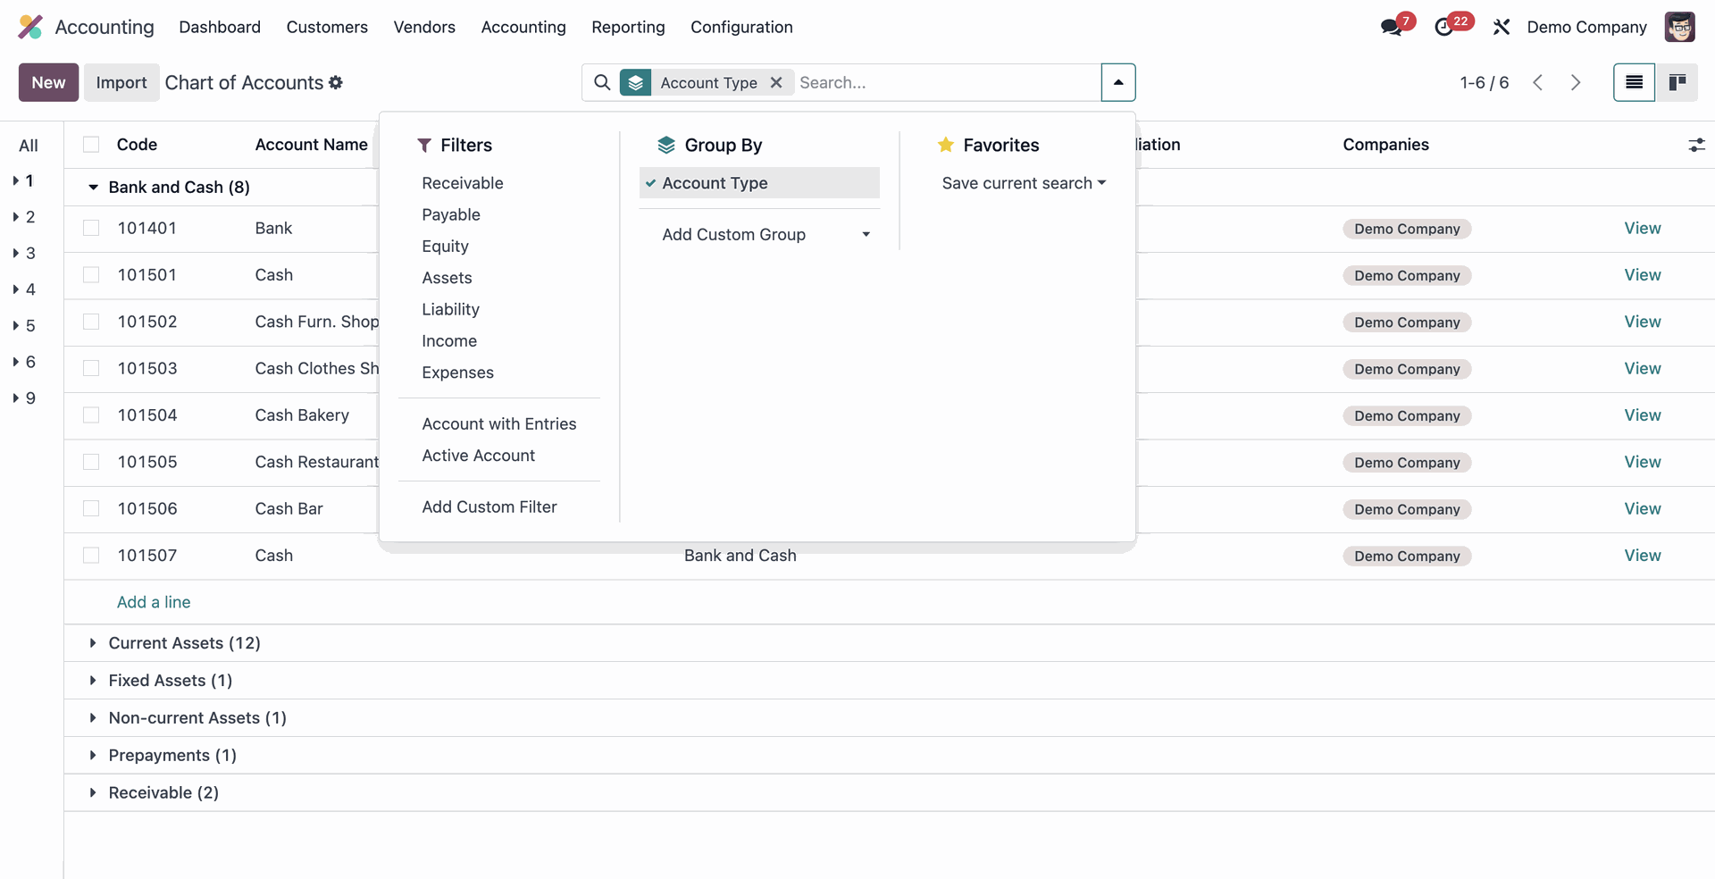This screenshot has width=1715, height=879.
Task: Tick the select-all header checkbox
Action: (91, 145)
